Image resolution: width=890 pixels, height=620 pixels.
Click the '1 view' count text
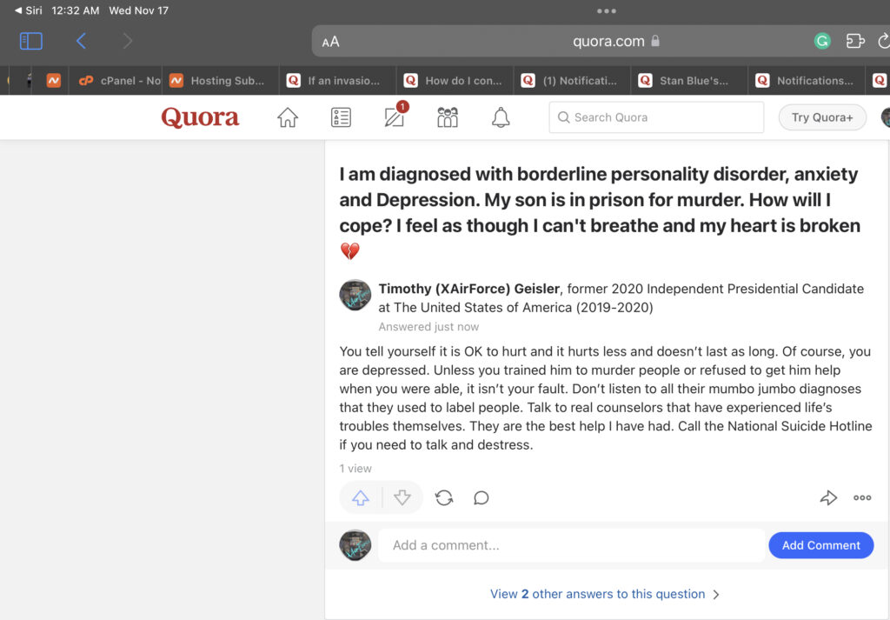tap(355, 469)
